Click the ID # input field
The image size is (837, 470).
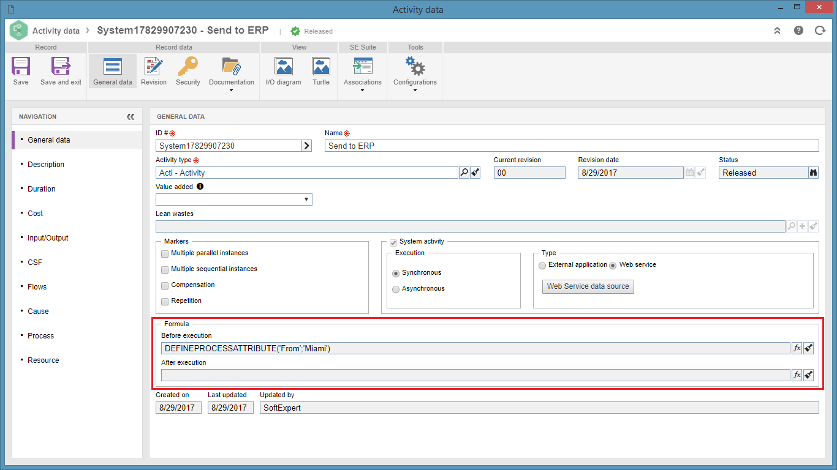click(x=229, y=146)
